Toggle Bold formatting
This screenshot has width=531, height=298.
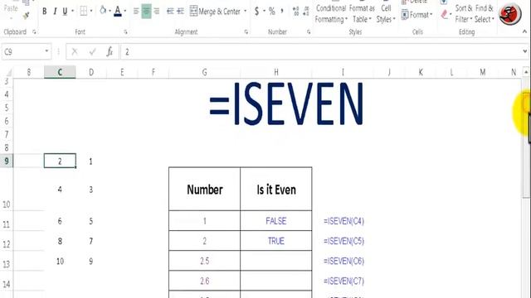[x=44, y=12]
